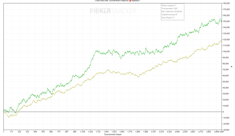This screenshot has width=235, height=136.
Task: Click the x-axis label 2,329
Action: click(169, 132)
